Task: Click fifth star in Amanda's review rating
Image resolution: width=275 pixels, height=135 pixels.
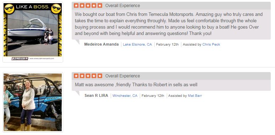Action: coord(100,6)
